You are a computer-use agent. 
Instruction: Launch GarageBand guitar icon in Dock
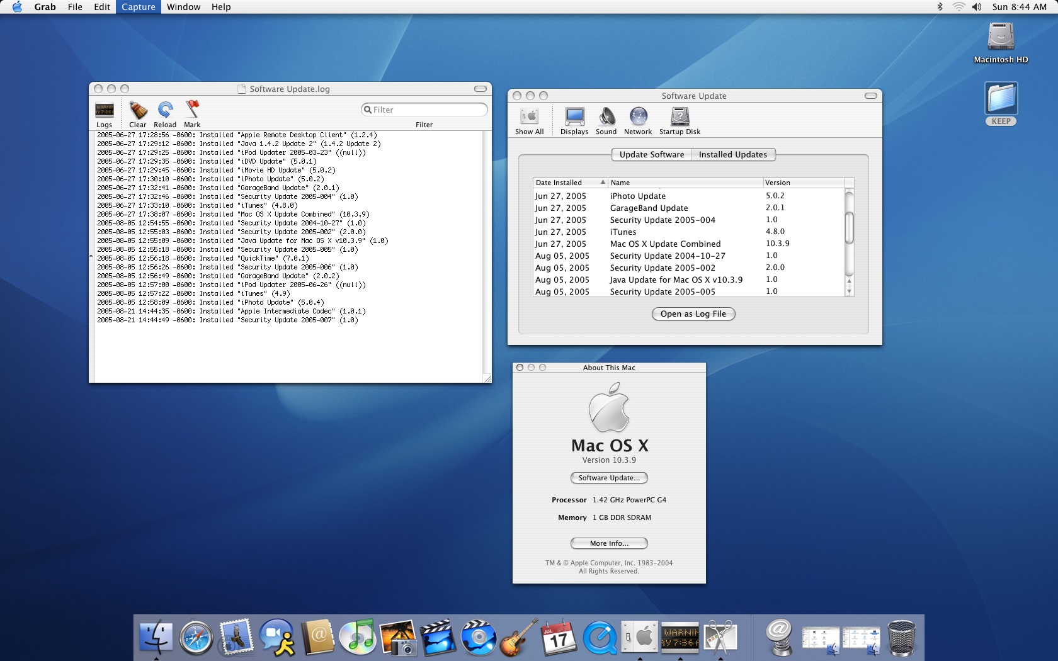pos(519,637)
